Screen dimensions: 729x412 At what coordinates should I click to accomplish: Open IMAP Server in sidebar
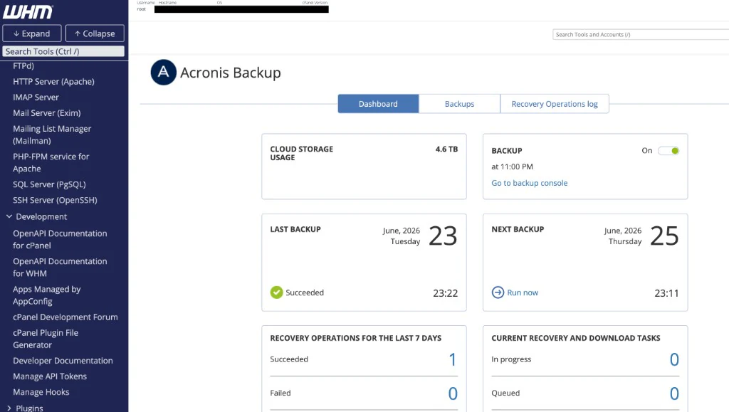pos(36,97)
